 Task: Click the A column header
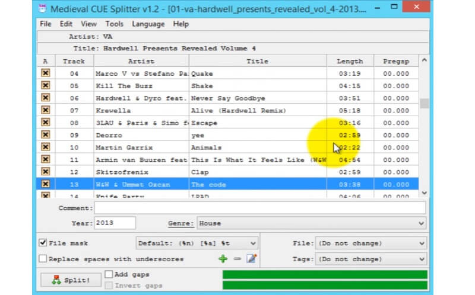(x=46, y=61)
